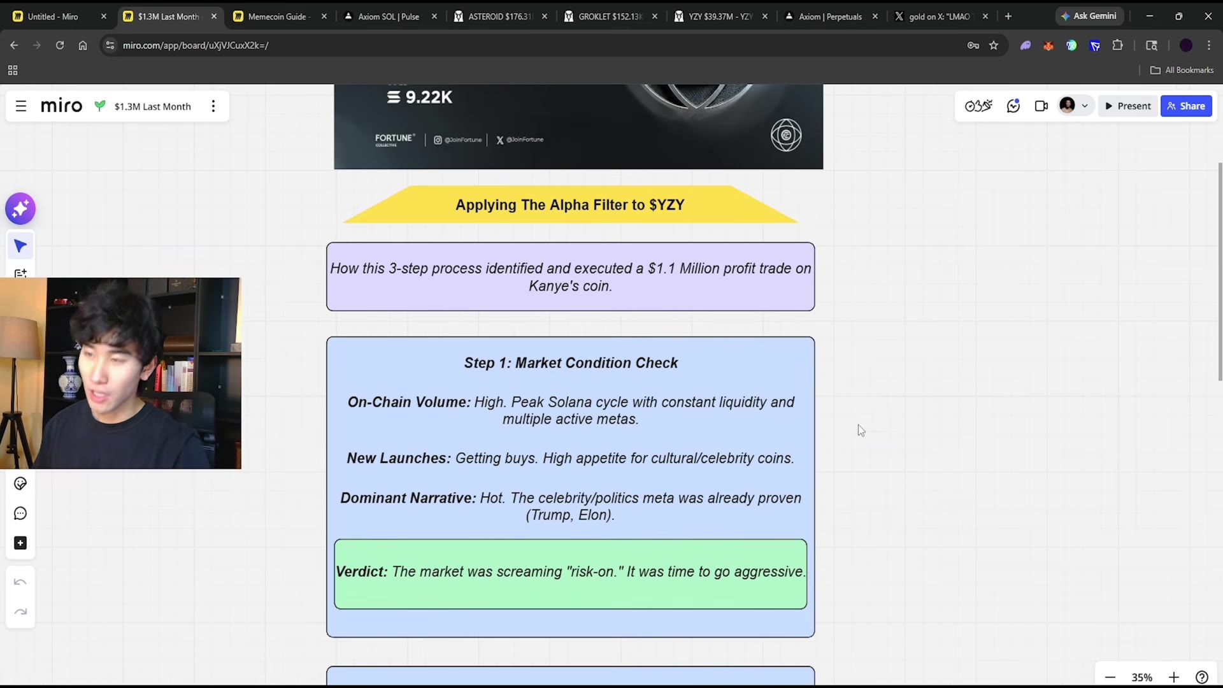Start video chat in Miro
The image size is (1223, 688).
(1041, 106)
